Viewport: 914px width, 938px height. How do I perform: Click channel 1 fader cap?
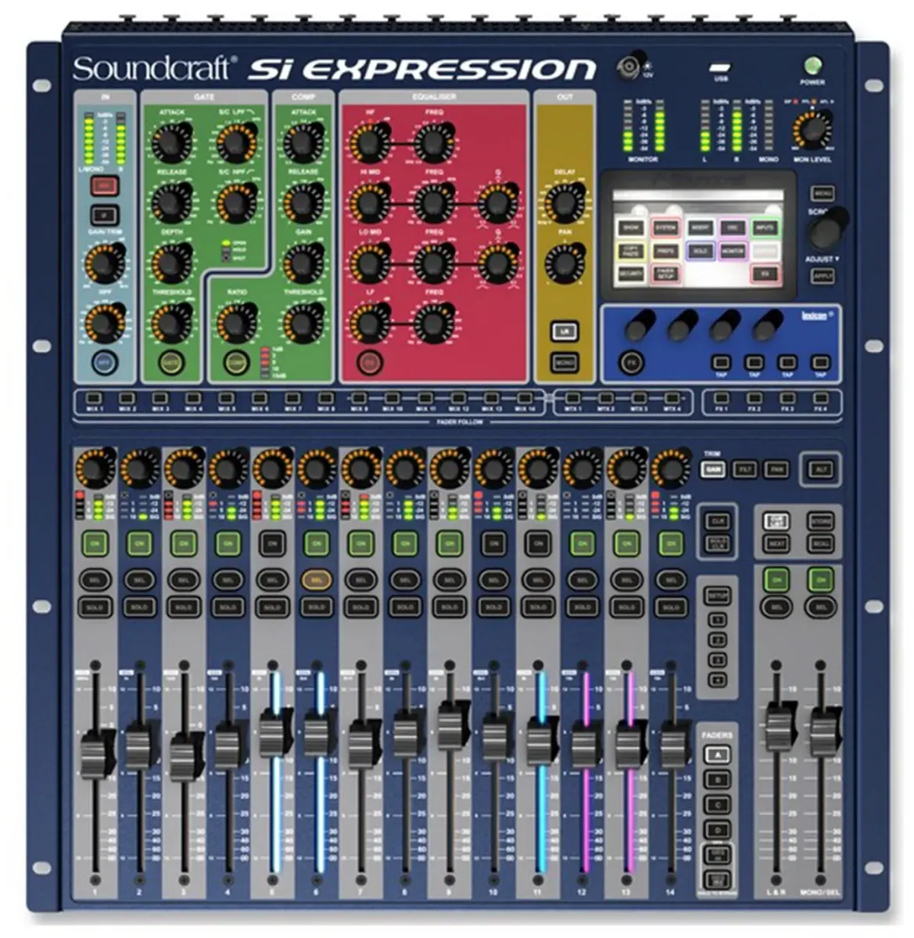(95, 754)
